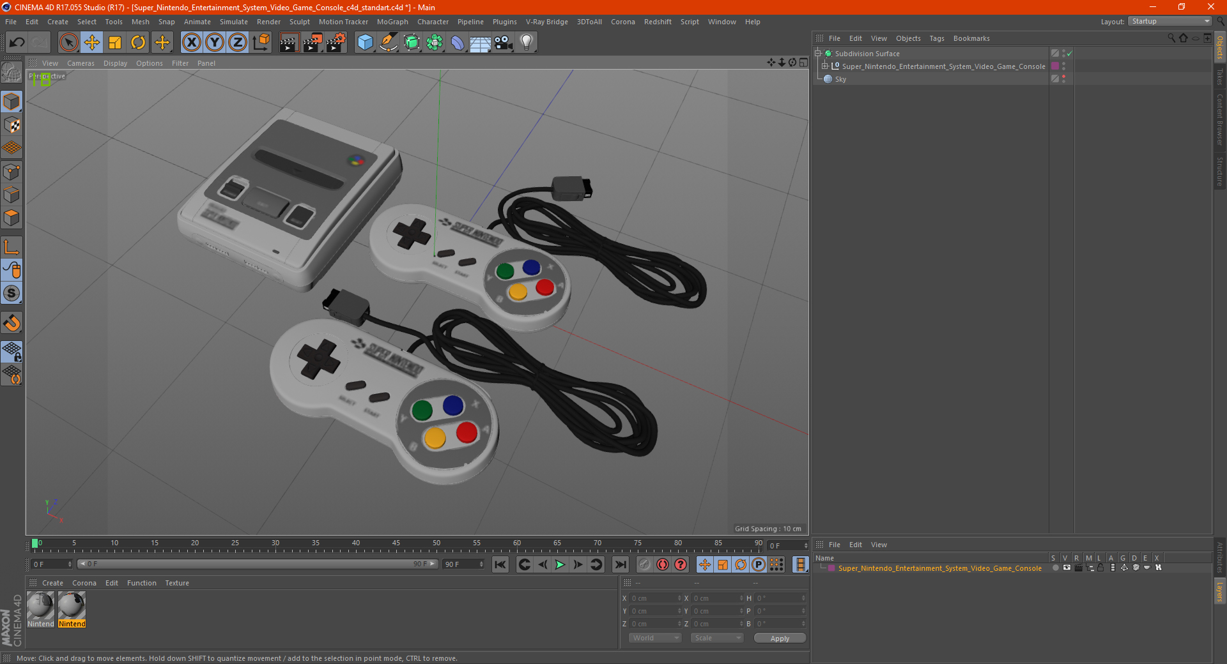Search objects with magnifier icon
1227x664 pixels.
pos(1171,38)
